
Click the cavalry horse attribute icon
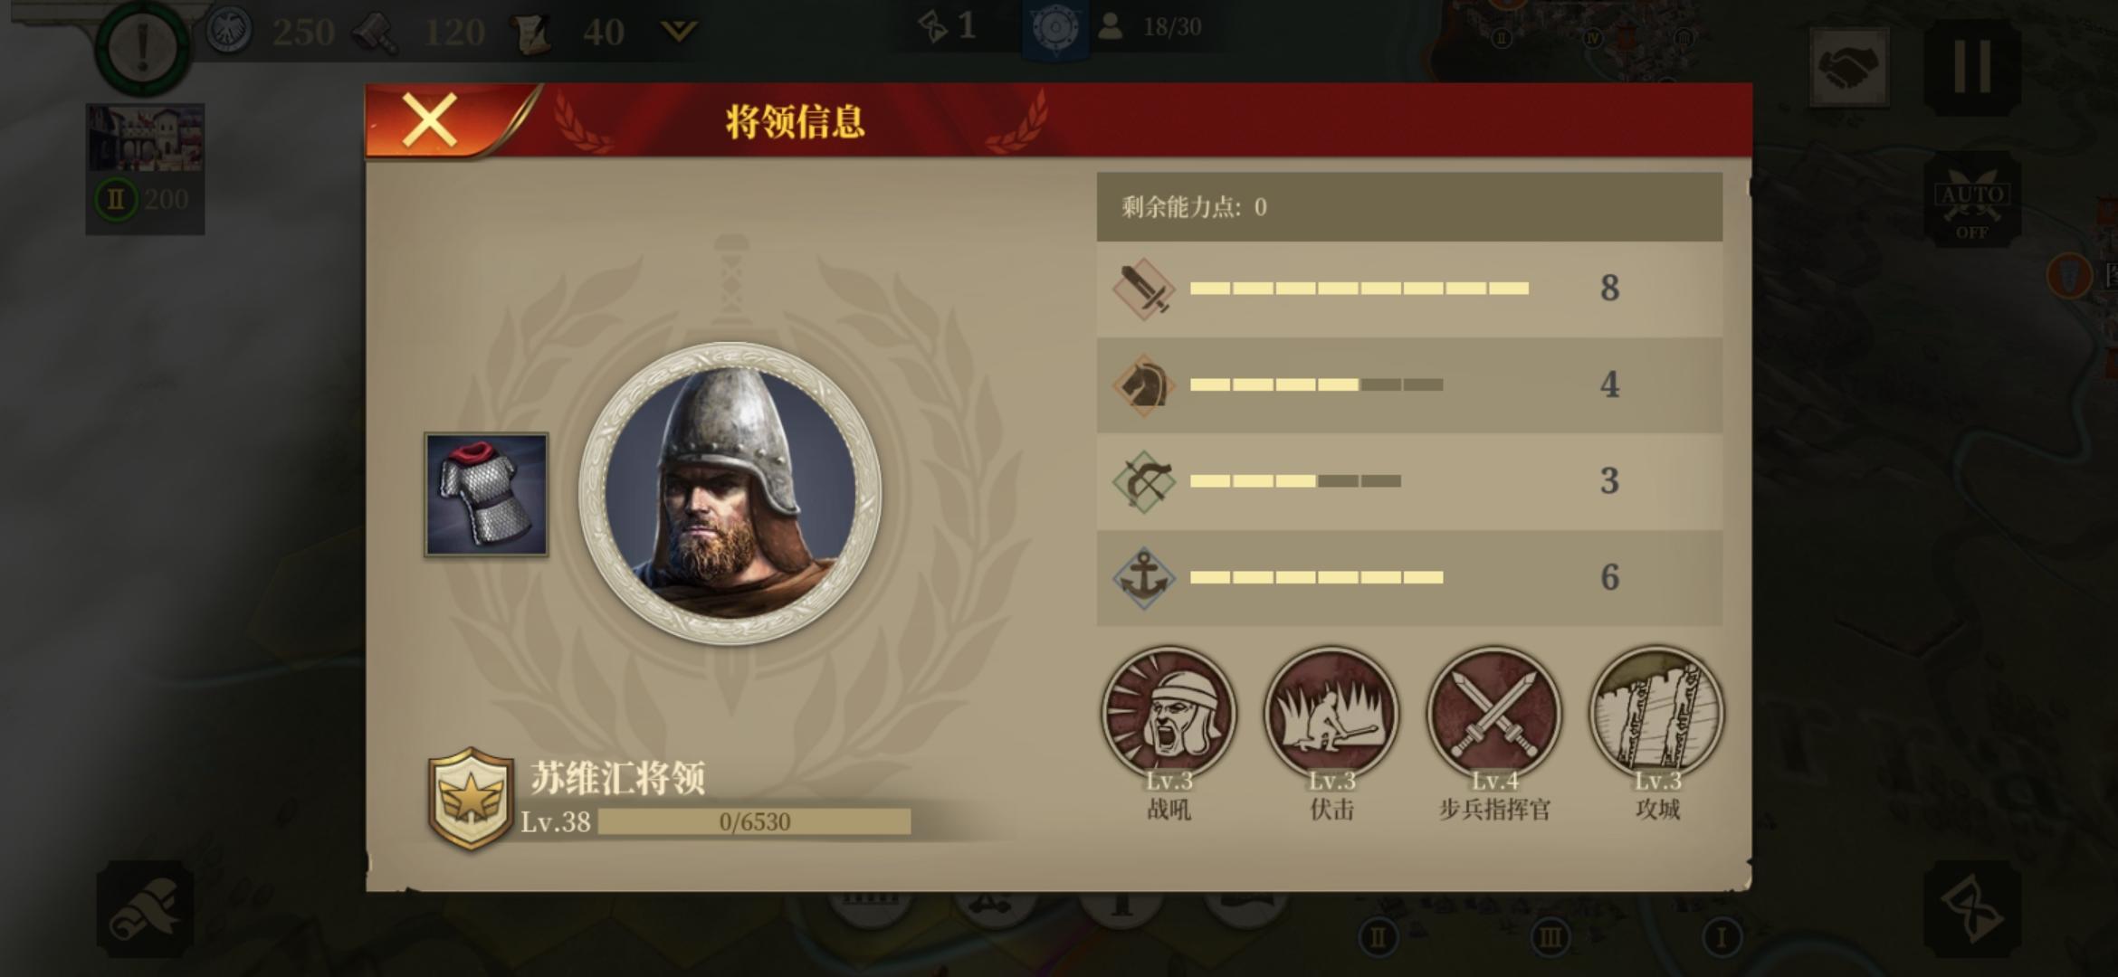click(x=1143, y=384)
